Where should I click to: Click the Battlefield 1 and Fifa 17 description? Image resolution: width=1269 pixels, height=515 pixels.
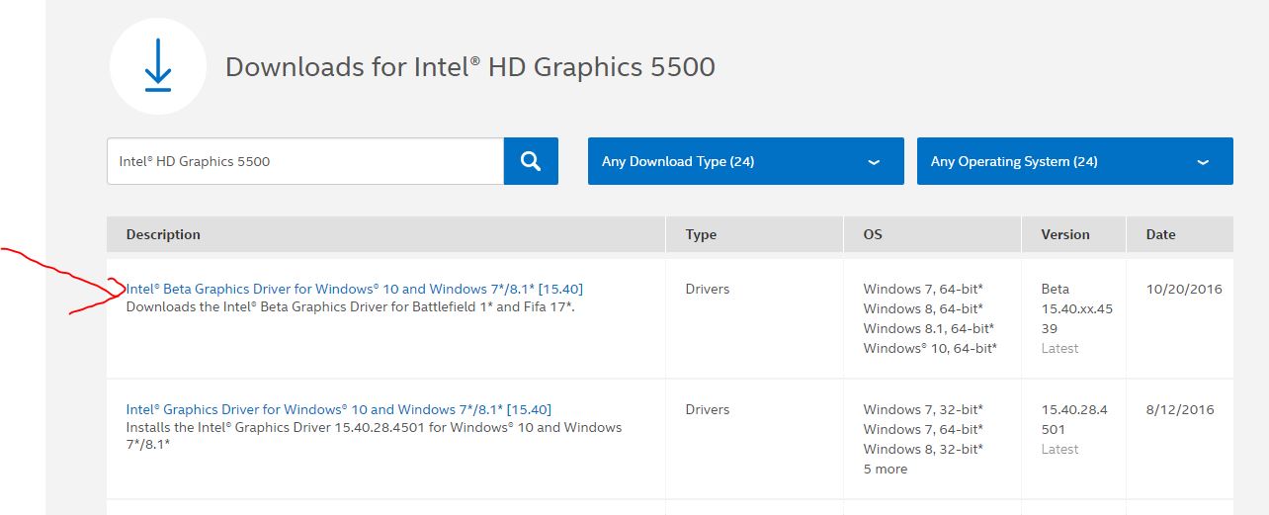(351, 307)
